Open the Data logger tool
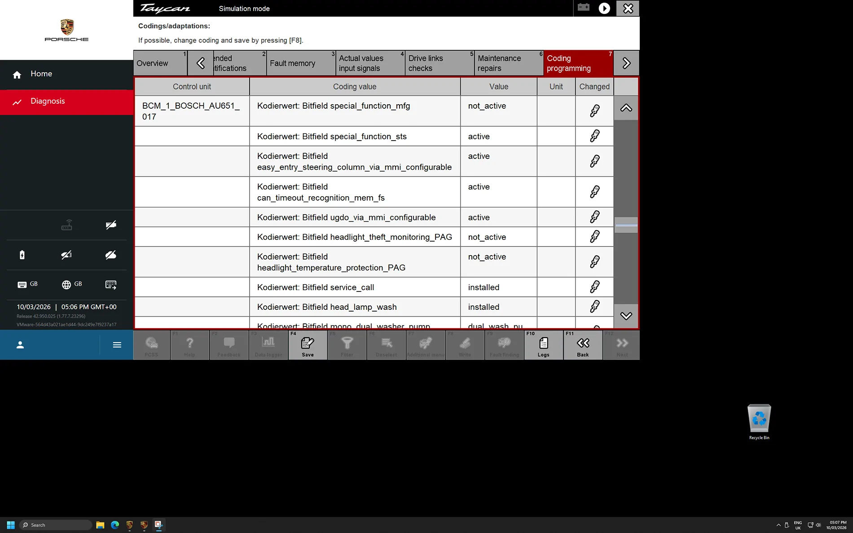The image size is (853, 533). point(268,345)
